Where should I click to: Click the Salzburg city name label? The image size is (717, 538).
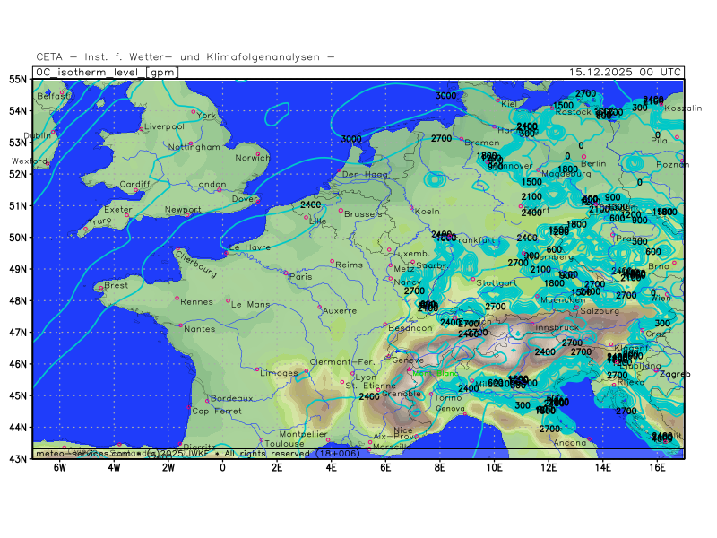click(x=600, y=311)
